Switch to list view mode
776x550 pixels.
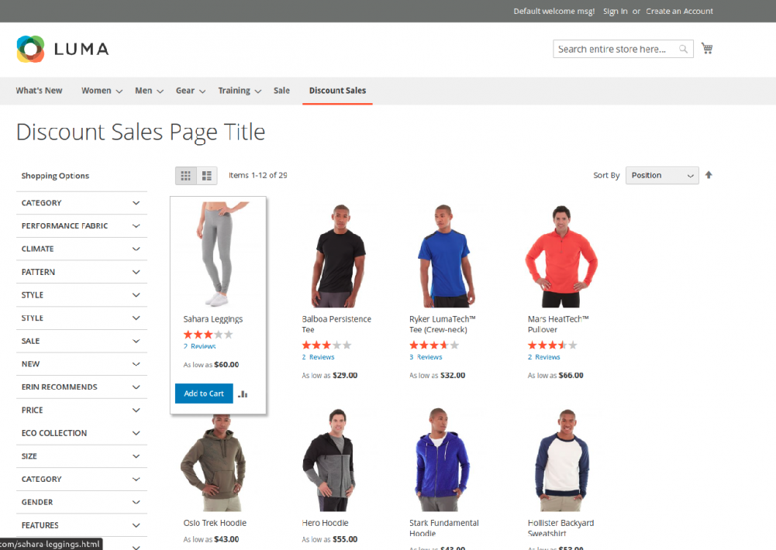tap(205, 175)
